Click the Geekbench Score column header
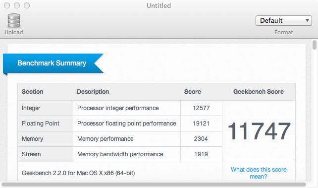318x188 pixels. (x=259, y=92)
